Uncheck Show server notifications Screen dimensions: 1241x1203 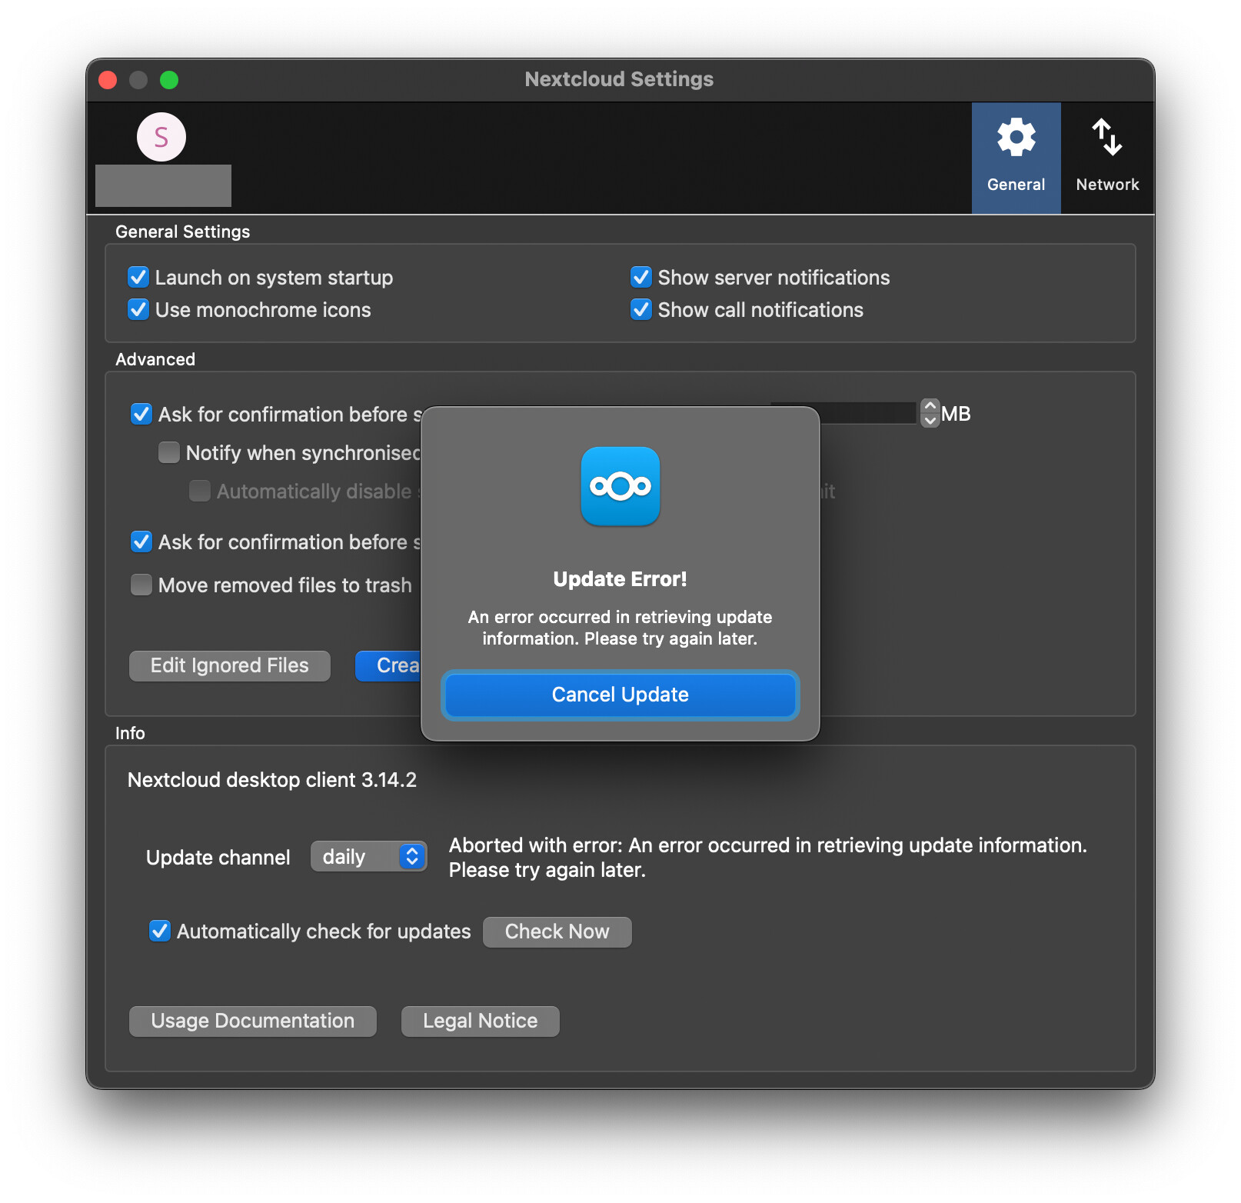point(641,278)
